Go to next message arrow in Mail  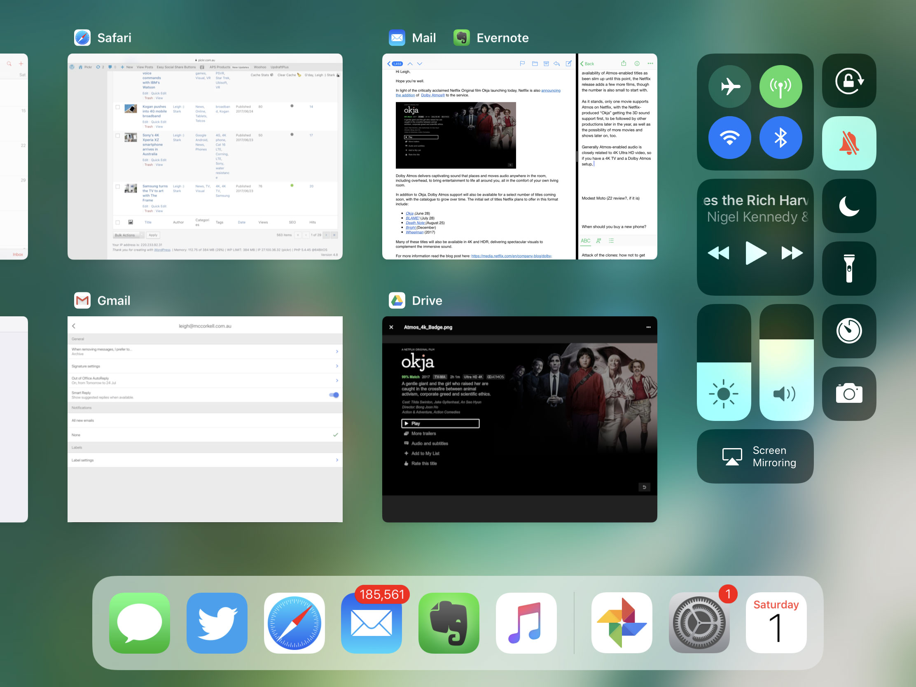(419, 64)
